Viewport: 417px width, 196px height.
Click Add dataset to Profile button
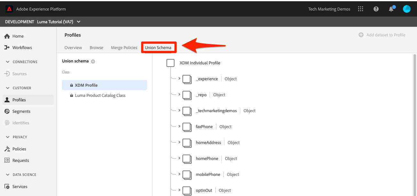click(382, 35)
